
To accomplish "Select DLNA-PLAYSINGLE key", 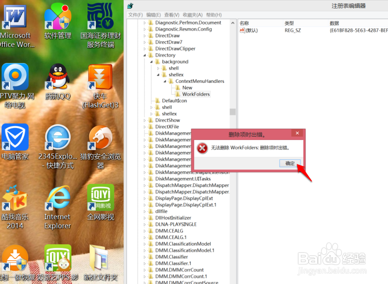I will coord(176,224).
